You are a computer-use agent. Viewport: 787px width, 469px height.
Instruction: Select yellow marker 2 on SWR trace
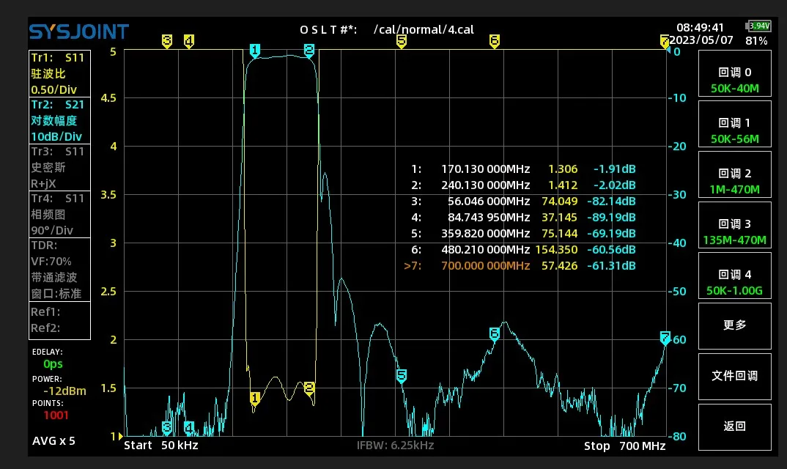309,388
